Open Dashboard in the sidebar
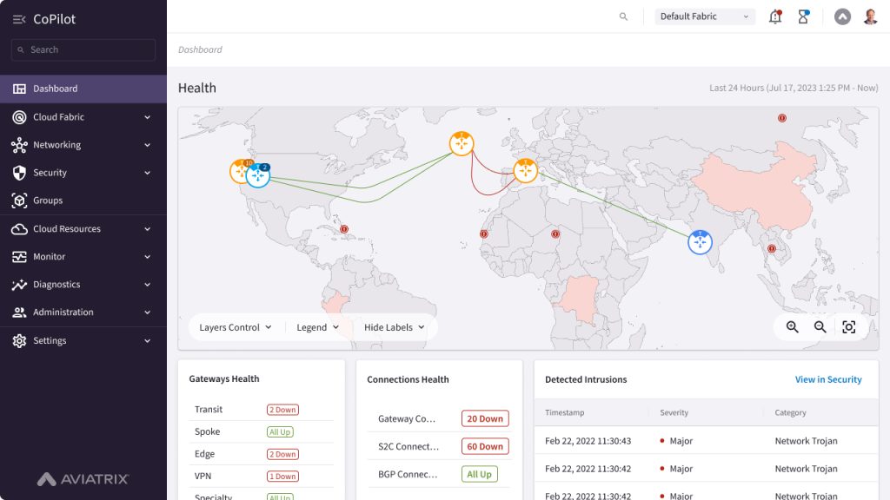The width and height of the screenshot is (890, 500). (55, 89)
